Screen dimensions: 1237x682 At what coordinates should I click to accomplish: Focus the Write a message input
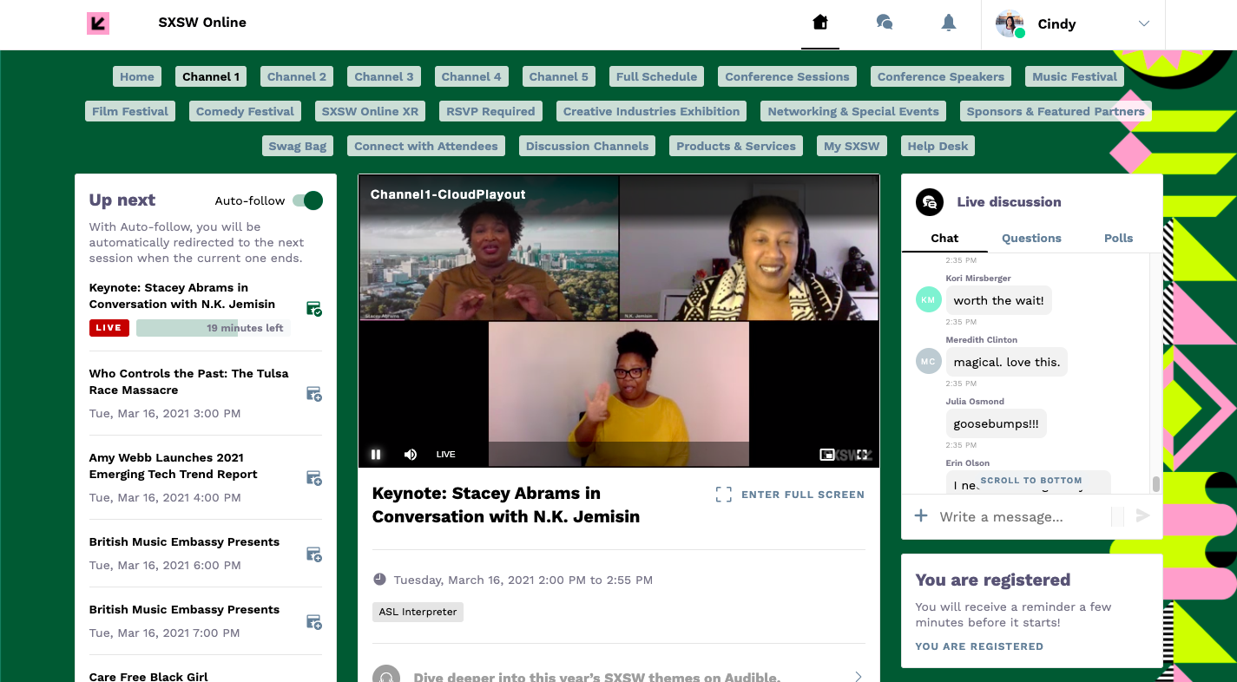pyautogui.click(x=1023, y=516)
